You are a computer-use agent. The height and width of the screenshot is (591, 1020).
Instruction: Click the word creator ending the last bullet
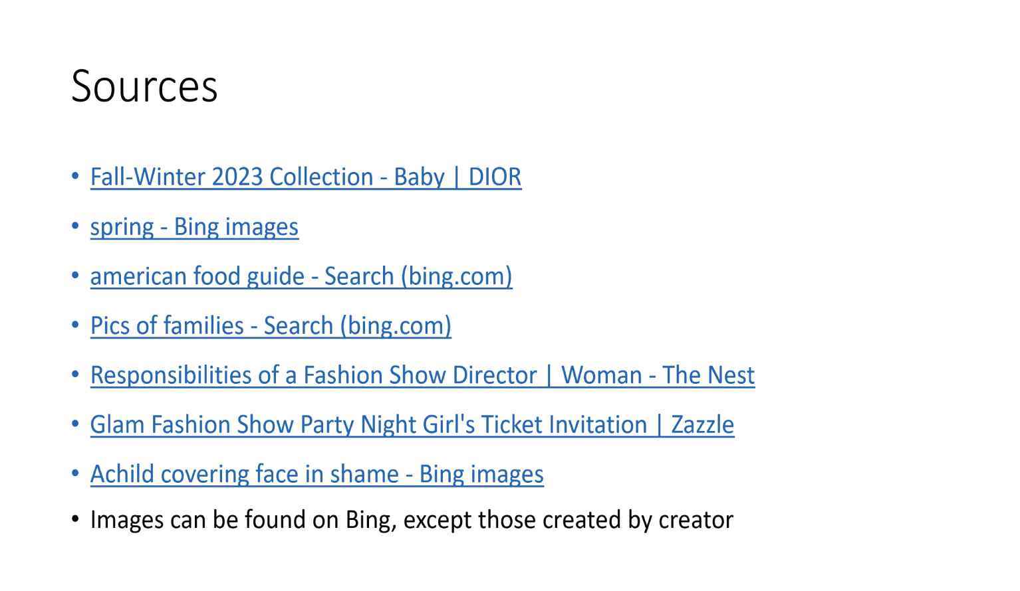click(696, 520)
